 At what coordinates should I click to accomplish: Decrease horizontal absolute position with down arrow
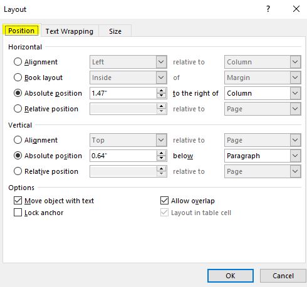coord(161,96)
